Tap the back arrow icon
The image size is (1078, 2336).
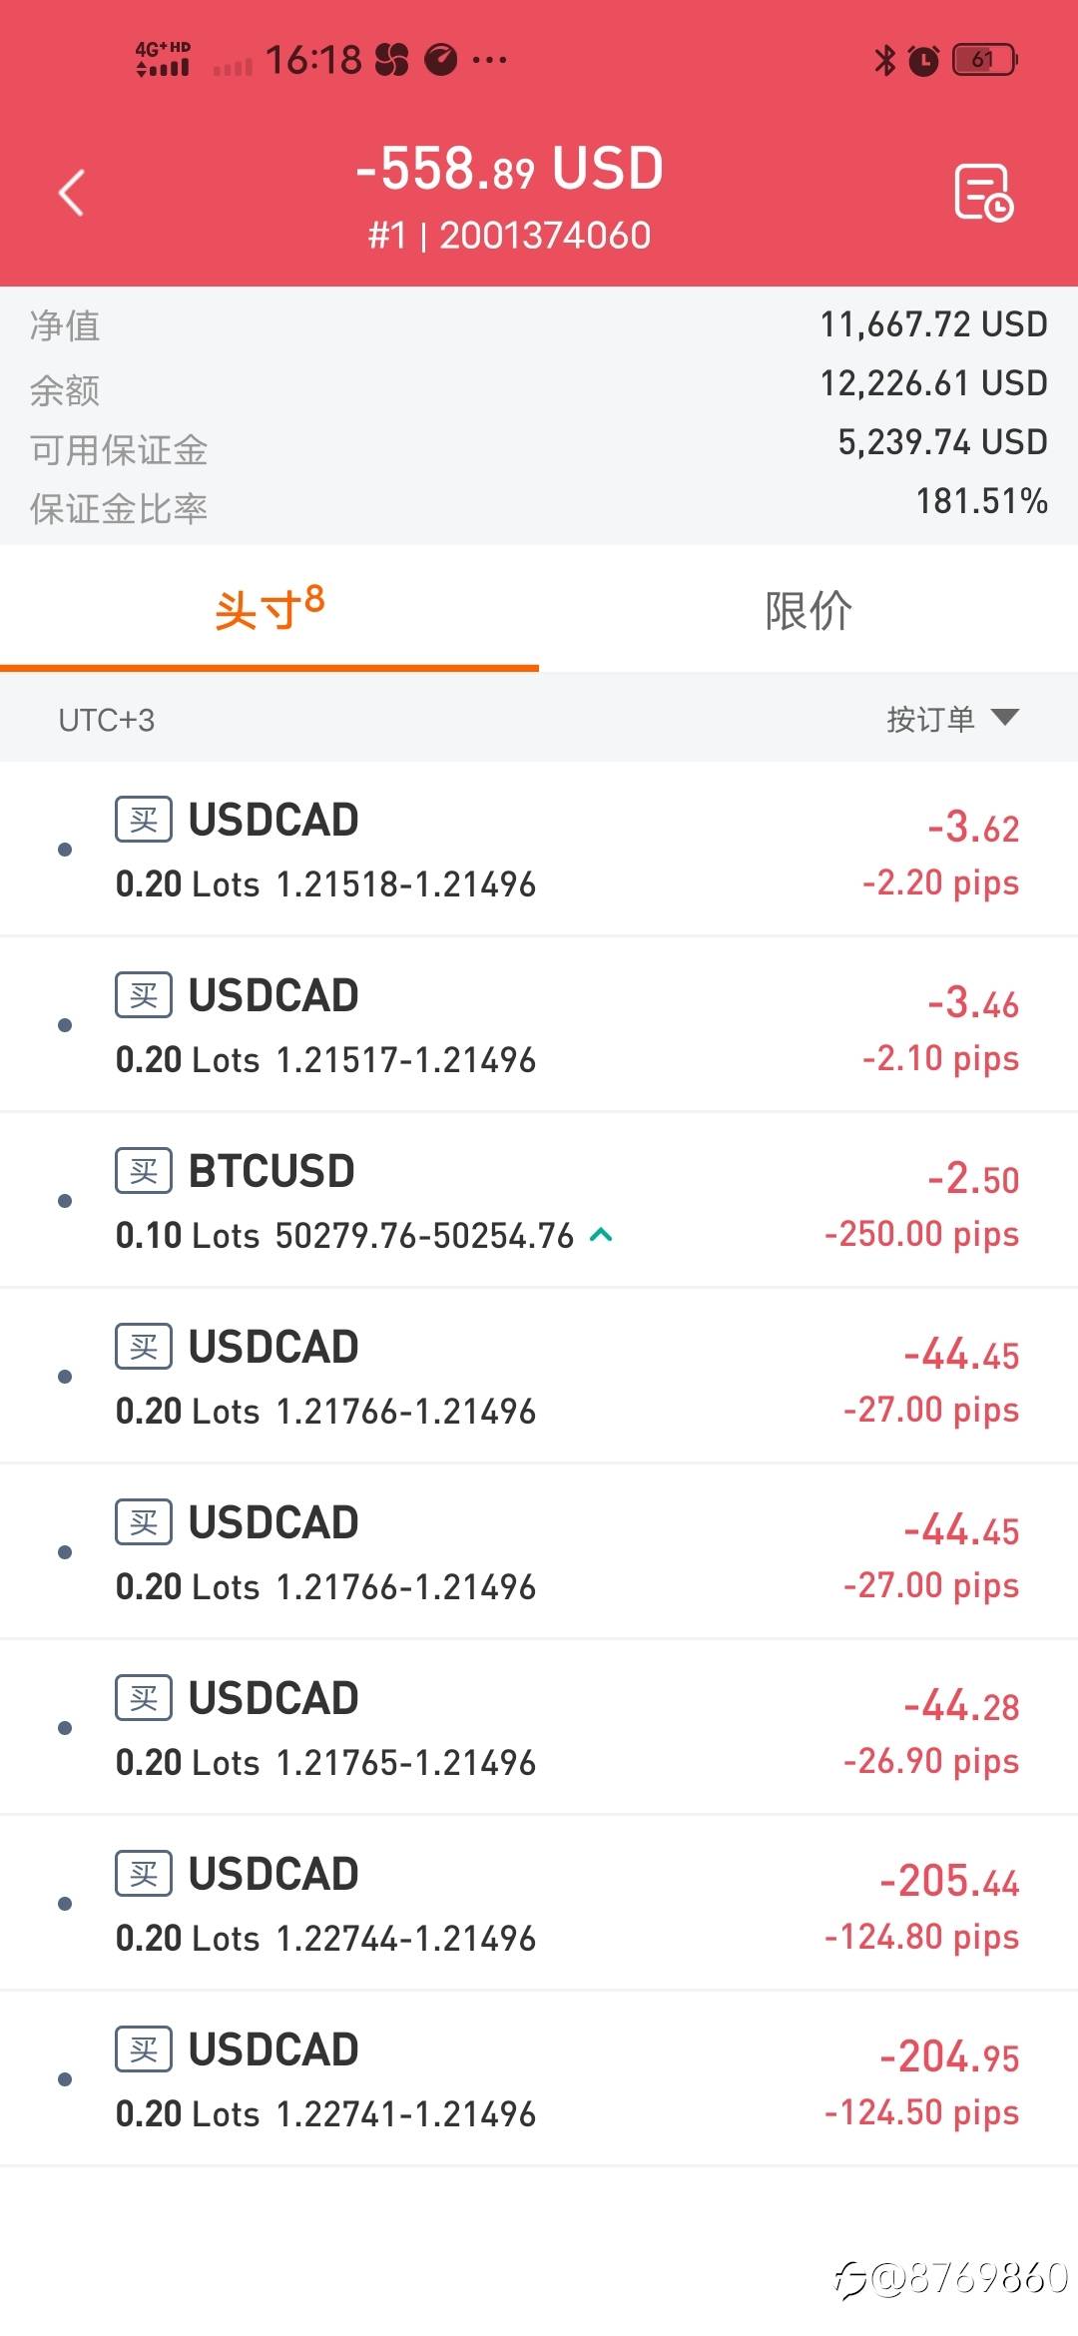[x=72, y=193]
